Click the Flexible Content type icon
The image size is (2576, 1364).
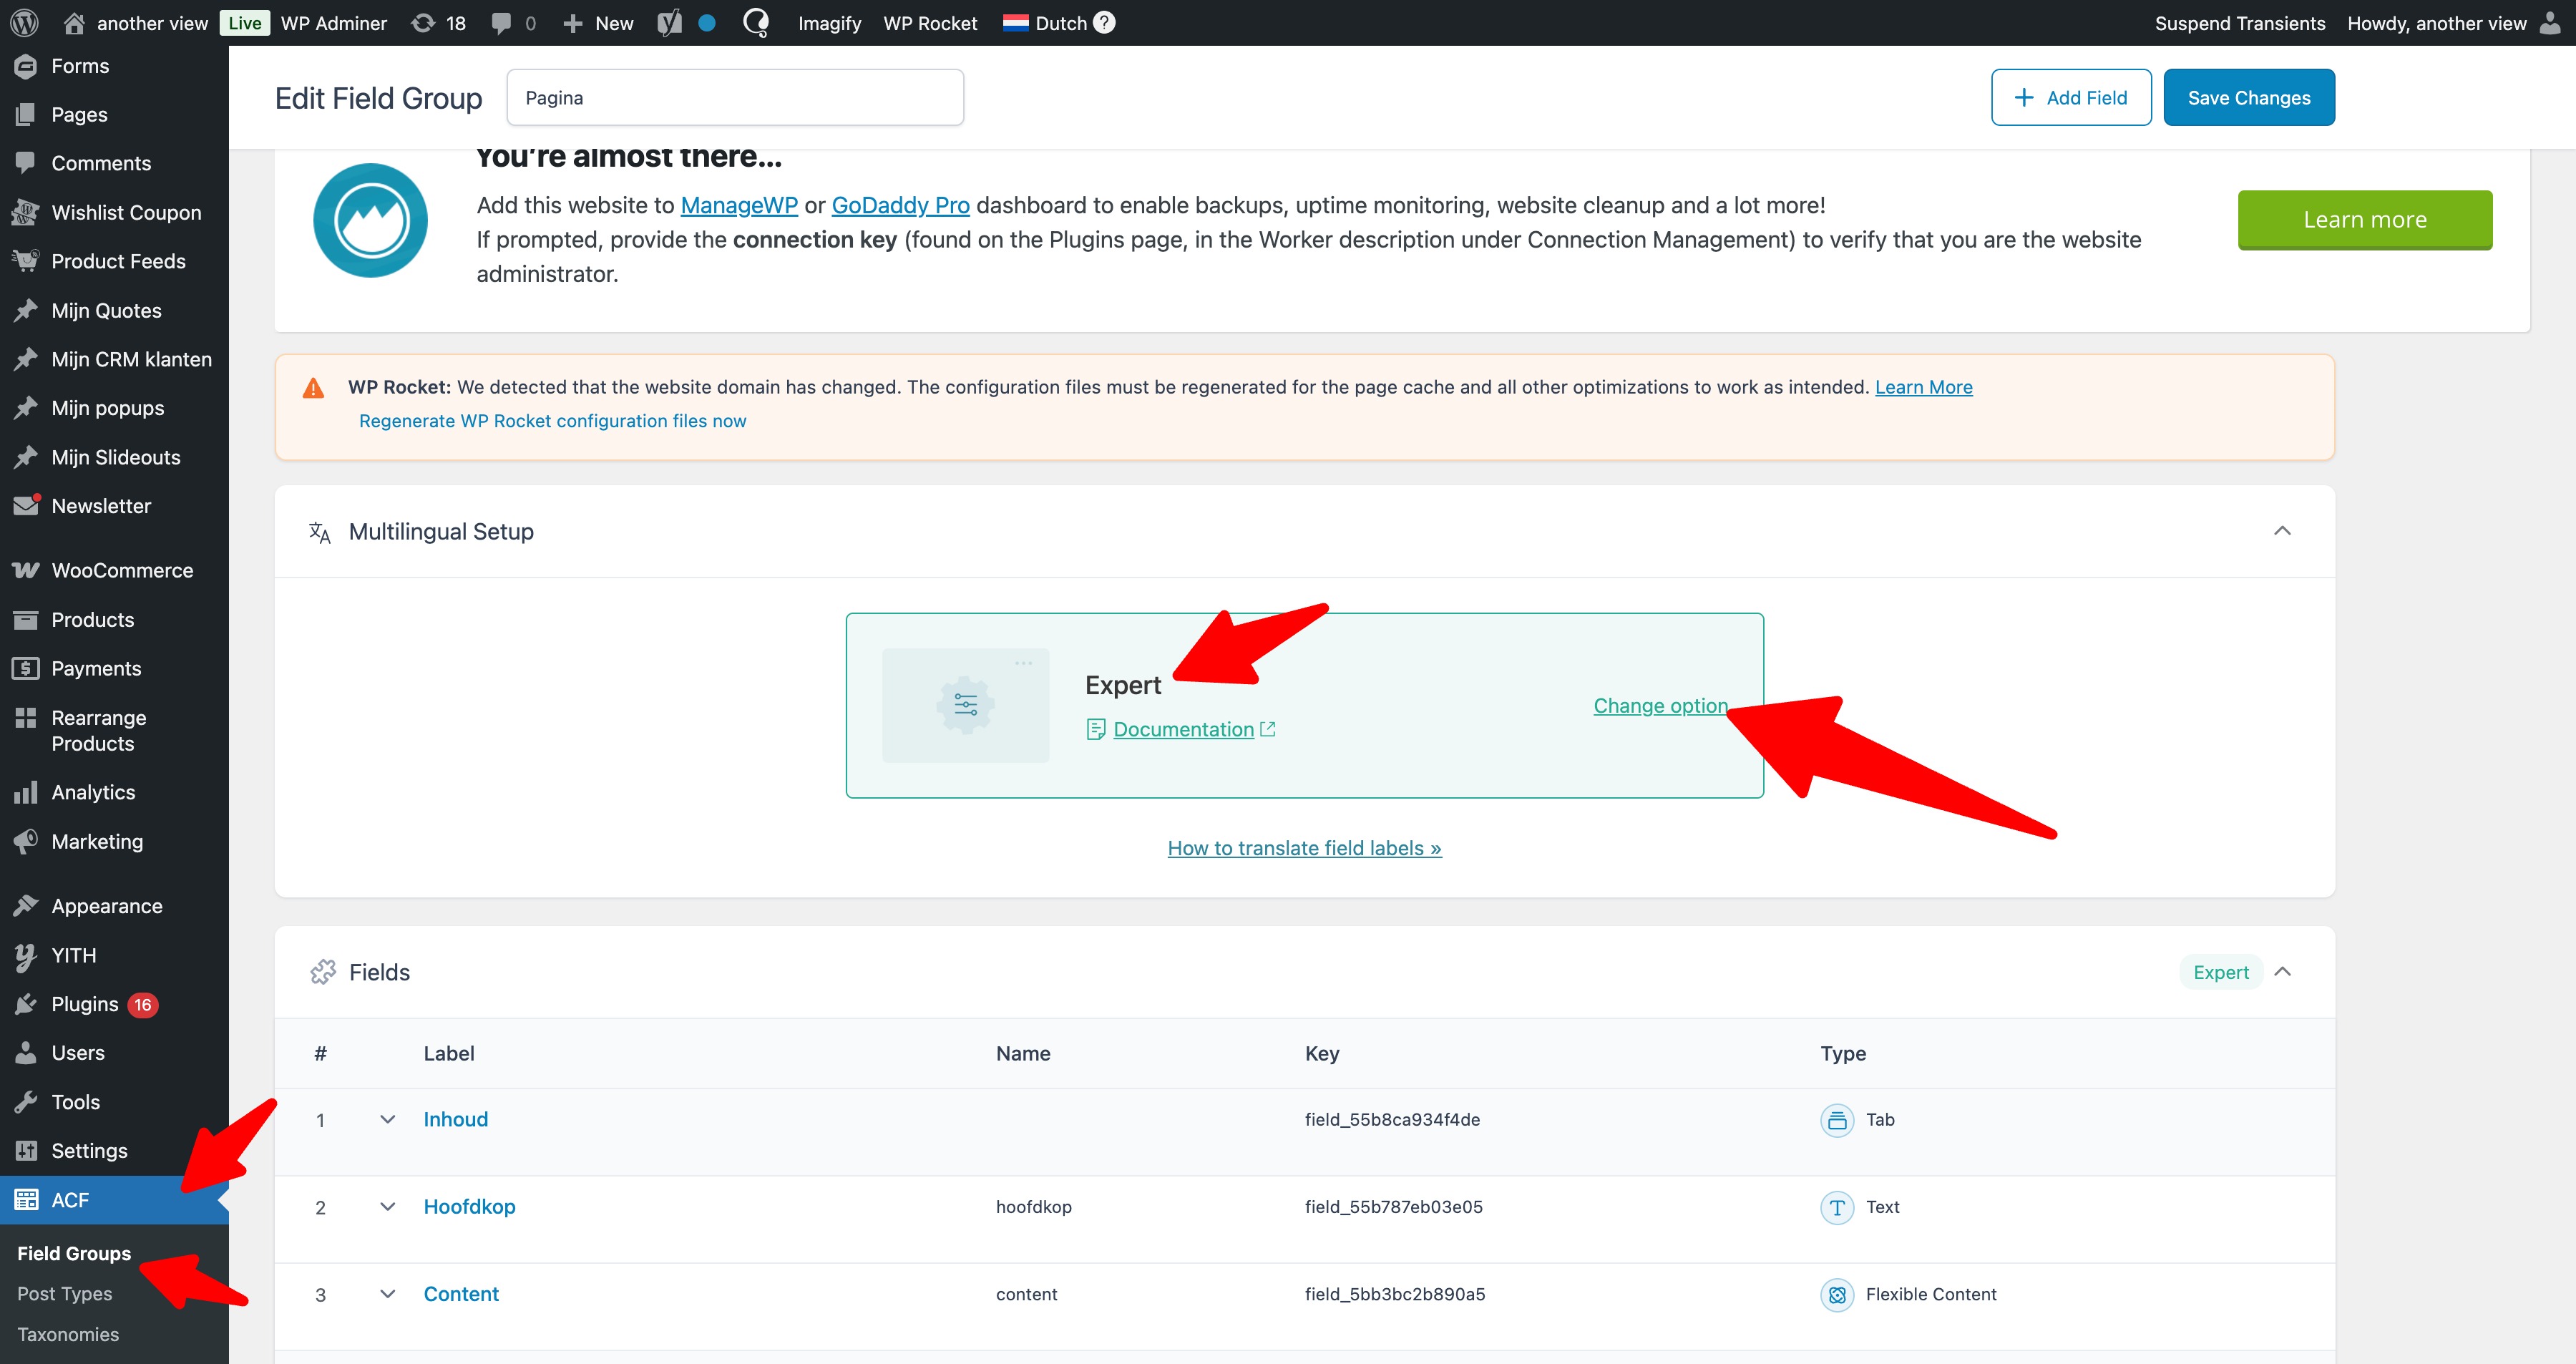pyautogui.click(x=1836, y=1294)
